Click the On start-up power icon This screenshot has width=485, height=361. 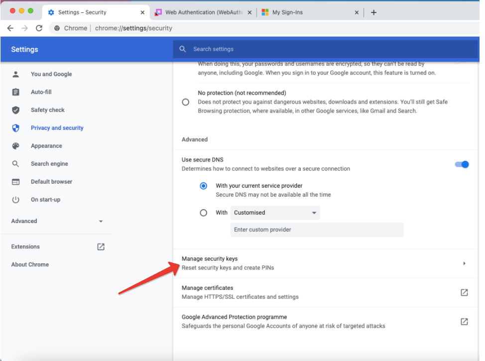16,200
